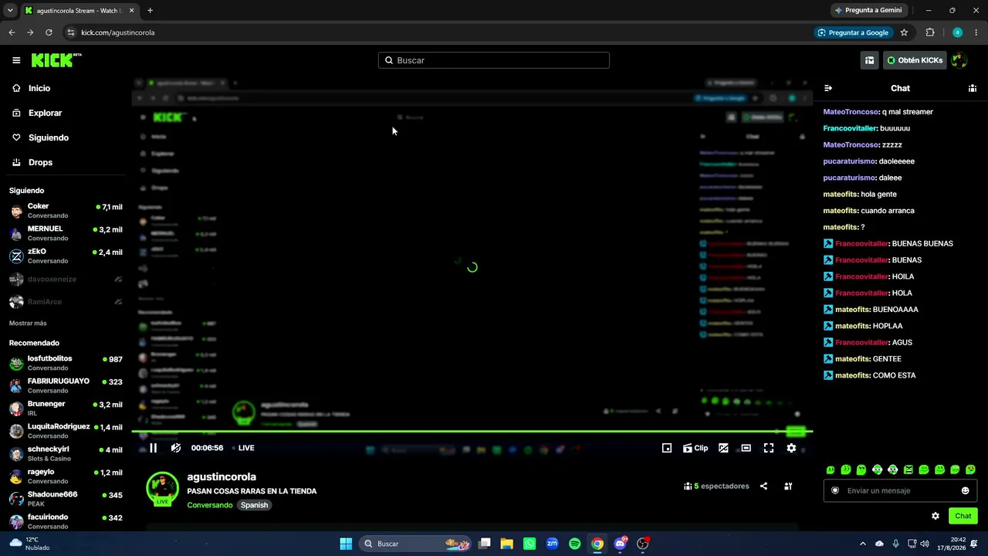
Task: Open the tab search dropdown arrow
Action: [10, 11]
